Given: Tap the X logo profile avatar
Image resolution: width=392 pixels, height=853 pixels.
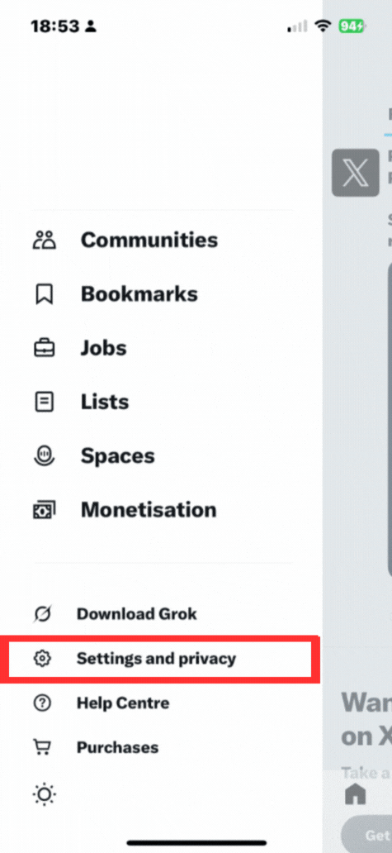Looking at the screenshot, I should (356, 173).
